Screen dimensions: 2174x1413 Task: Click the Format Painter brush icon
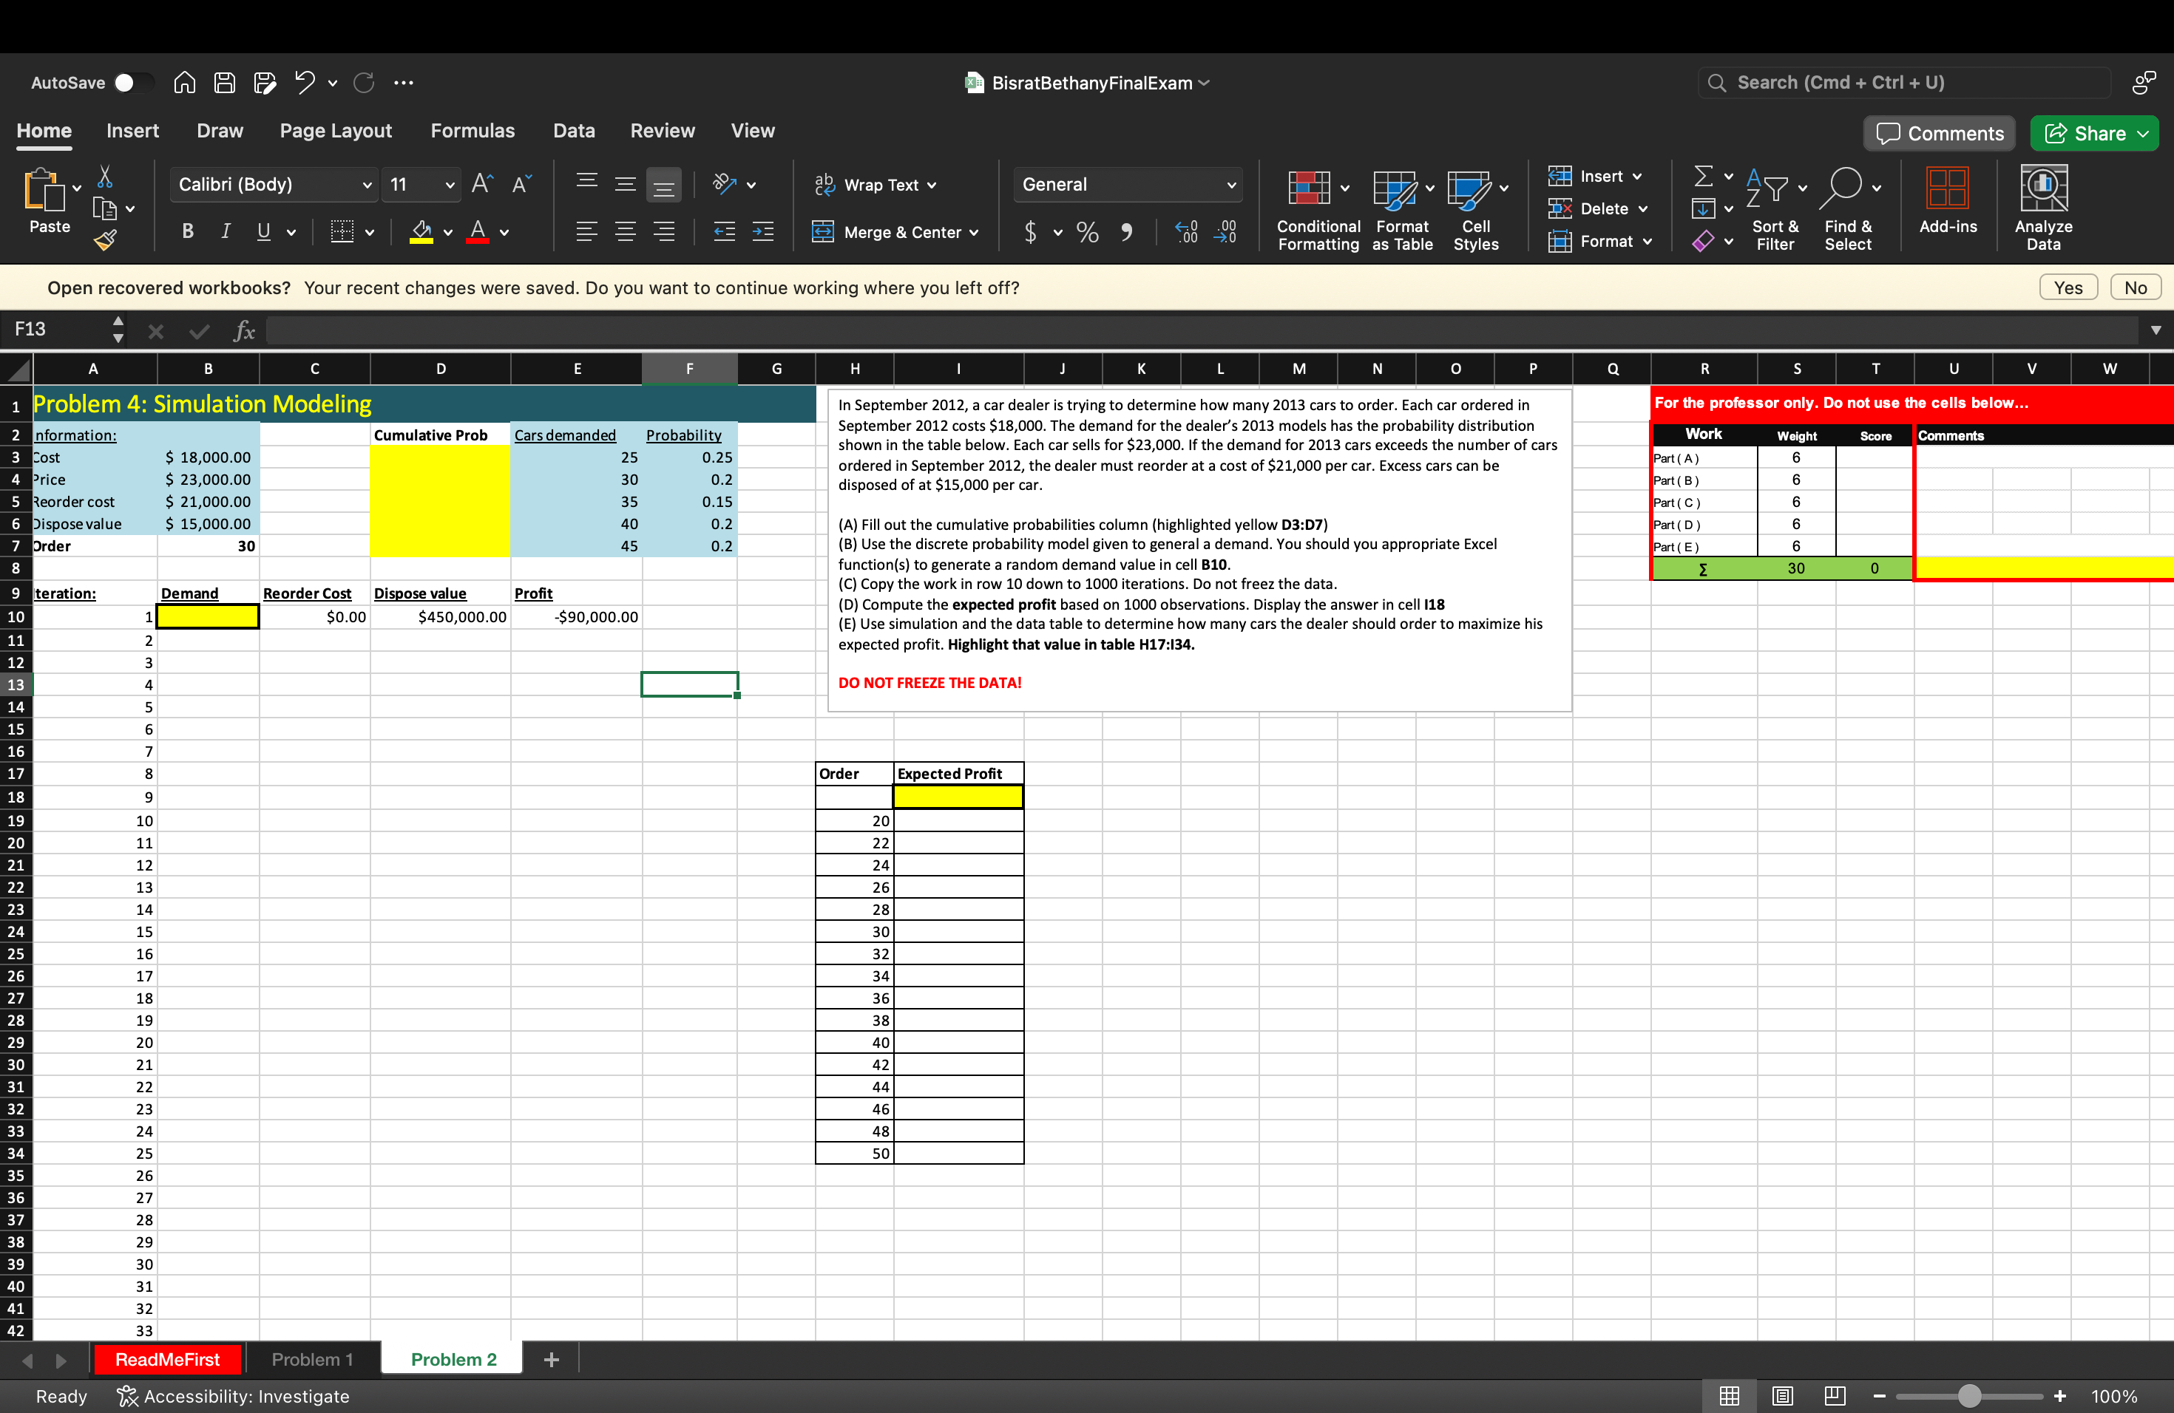coord(106,241)
